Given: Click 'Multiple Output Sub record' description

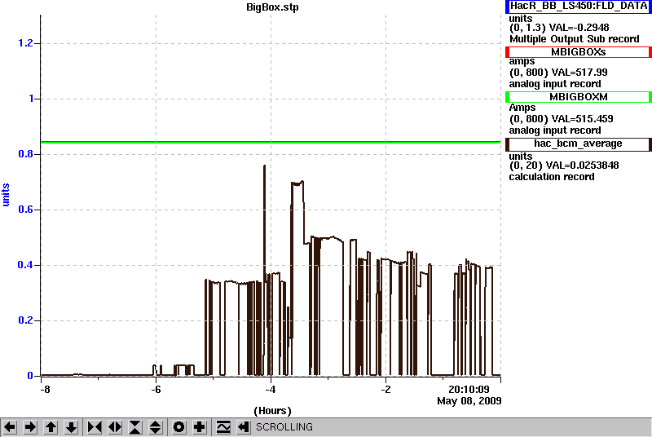Looking at the screenshot, I should (575, 39).
